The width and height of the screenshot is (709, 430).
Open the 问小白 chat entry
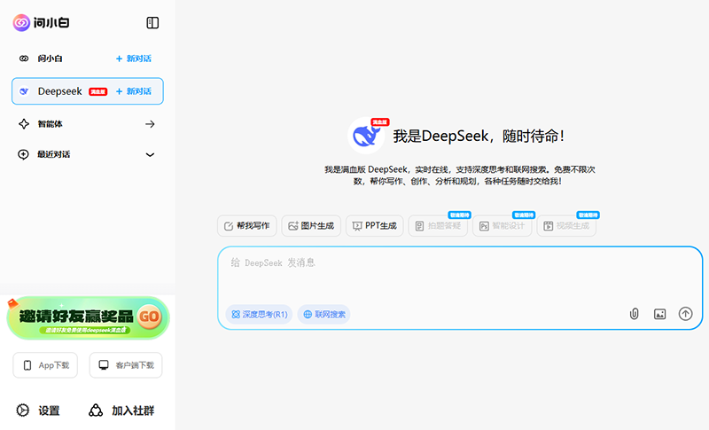coord(51,59)
